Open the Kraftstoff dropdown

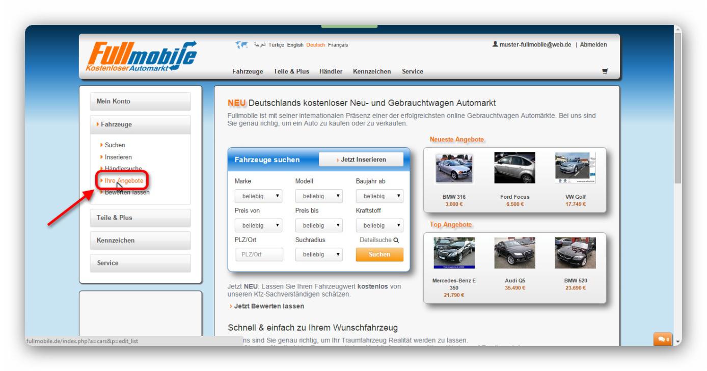(x=379, y=225)
